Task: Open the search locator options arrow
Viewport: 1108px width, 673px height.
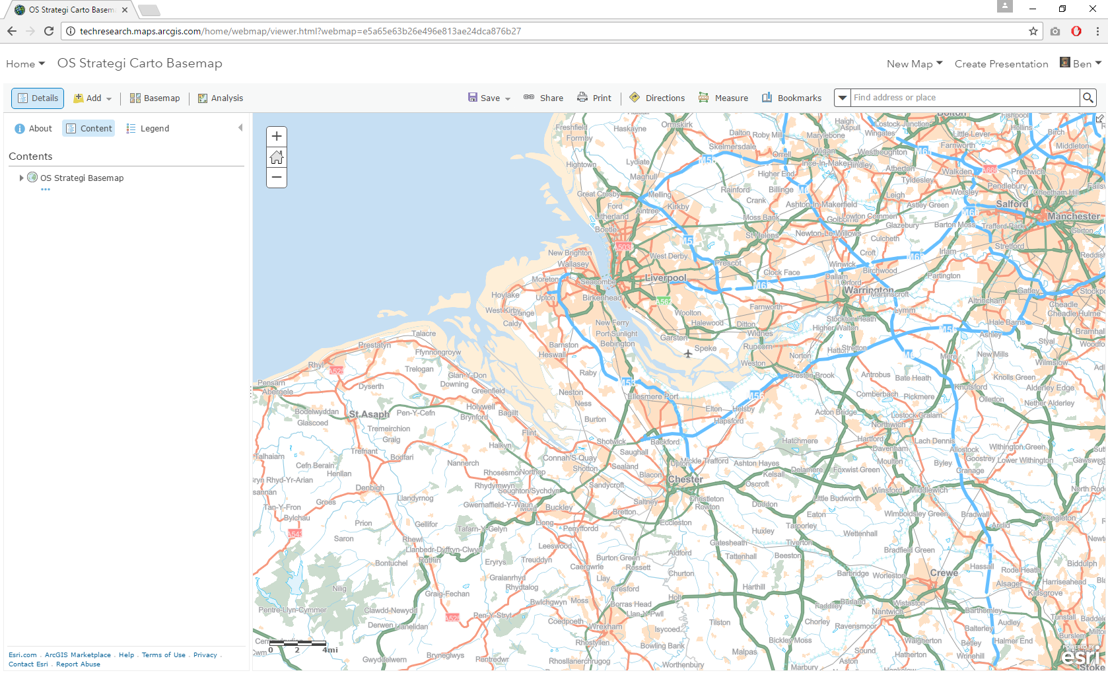Action: [843, 98]
